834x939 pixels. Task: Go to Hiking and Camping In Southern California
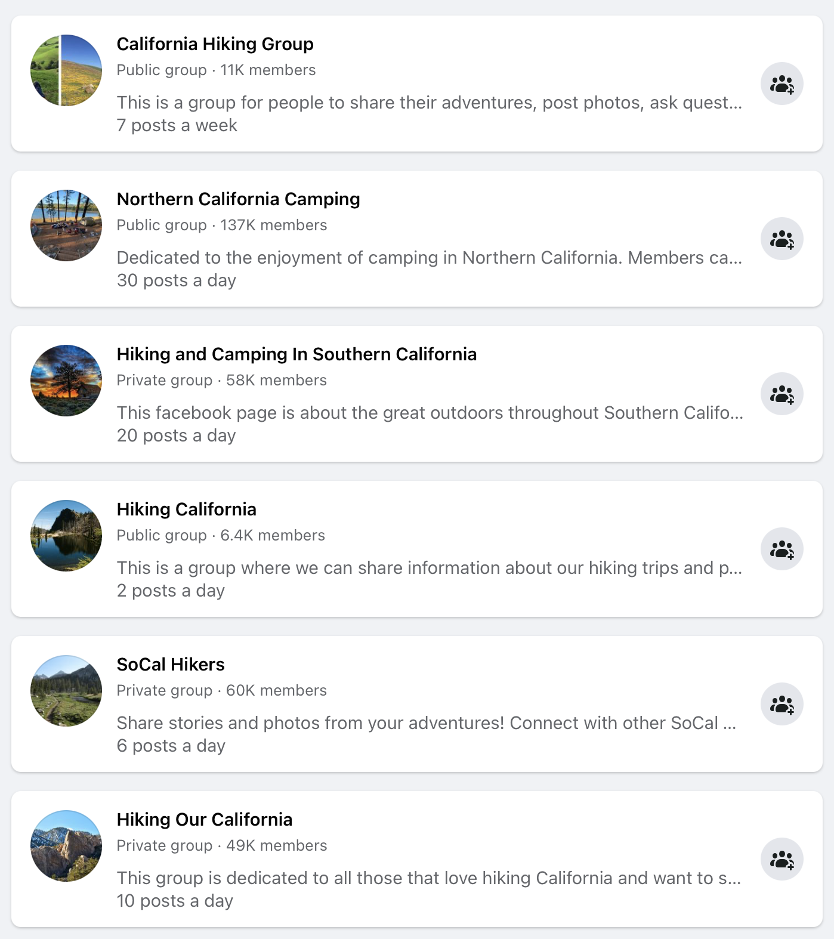(296, 354)
